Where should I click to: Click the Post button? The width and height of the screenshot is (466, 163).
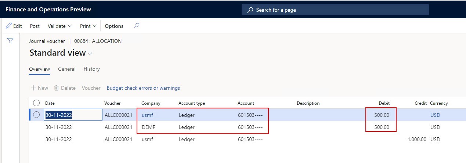click(x=35, y=26)
